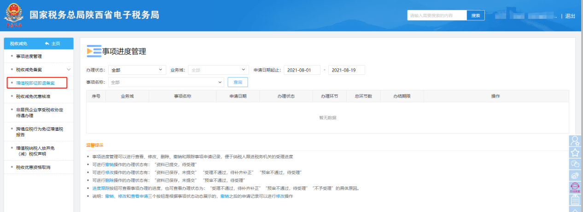Open the 业务域 dropdown

[x=218, y=70]
